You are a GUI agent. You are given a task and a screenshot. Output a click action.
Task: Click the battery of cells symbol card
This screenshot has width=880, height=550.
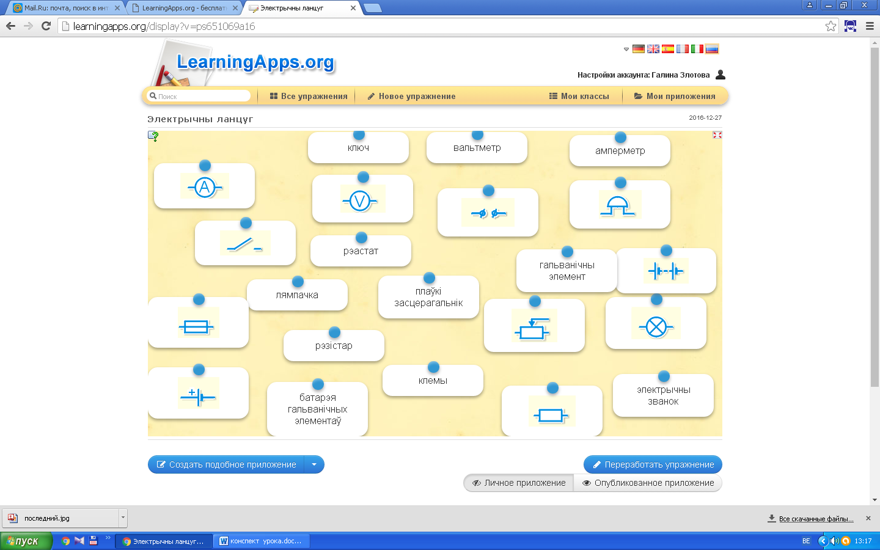[665, 271]
